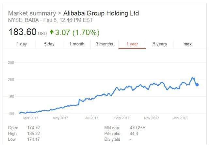This screenshot has height=145, width=209.
Task: Select the max time range tab
Action: click(187, 44)
